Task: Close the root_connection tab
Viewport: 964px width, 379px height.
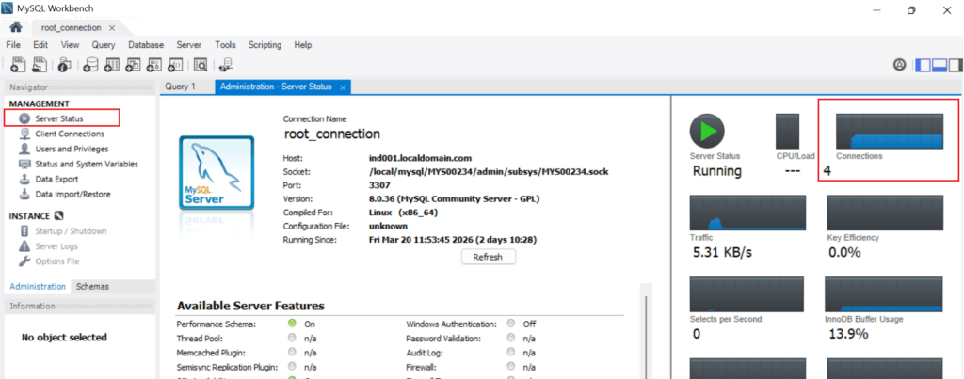Action: 112,27
